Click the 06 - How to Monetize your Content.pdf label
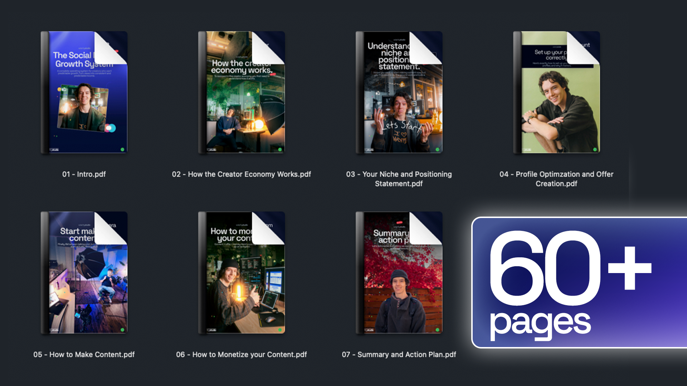The image size is (687, 386). [x=242, y=355]
